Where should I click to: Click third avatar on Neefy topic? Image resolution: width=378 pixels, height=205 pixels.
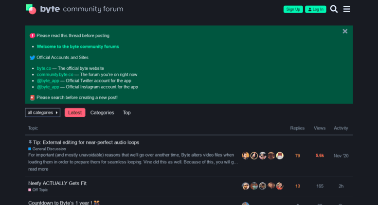(x=263, y=186)
